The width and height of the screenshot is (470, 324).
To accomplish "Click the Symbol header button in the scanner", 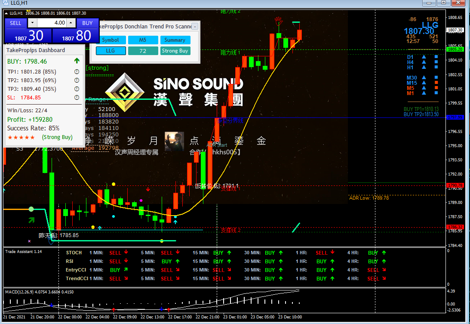I will tap(111, 40).
